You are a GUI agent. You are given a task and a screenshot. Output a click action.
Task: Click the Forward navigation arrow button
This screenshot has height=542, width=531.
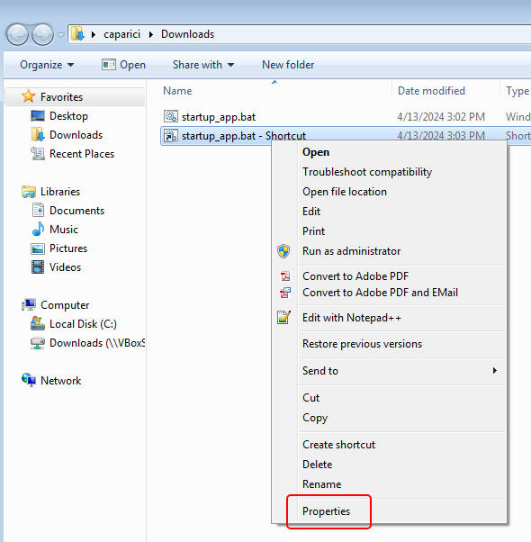tap(42, 34)
